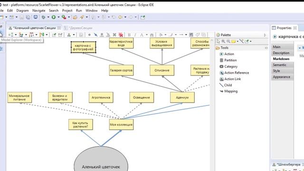Click the Debug gear icon
This screenshot has width=304, height=171.
[43, 17]
